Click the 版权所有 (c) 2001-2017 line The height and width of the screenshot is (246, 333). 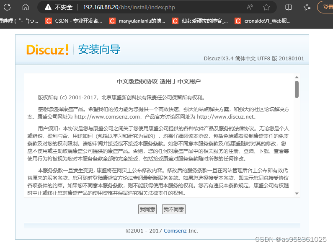click(121, 98)
